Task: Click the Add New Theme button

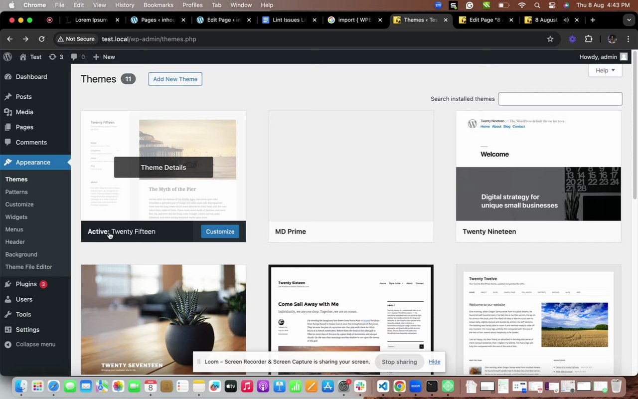Action: tap(175, 79)
